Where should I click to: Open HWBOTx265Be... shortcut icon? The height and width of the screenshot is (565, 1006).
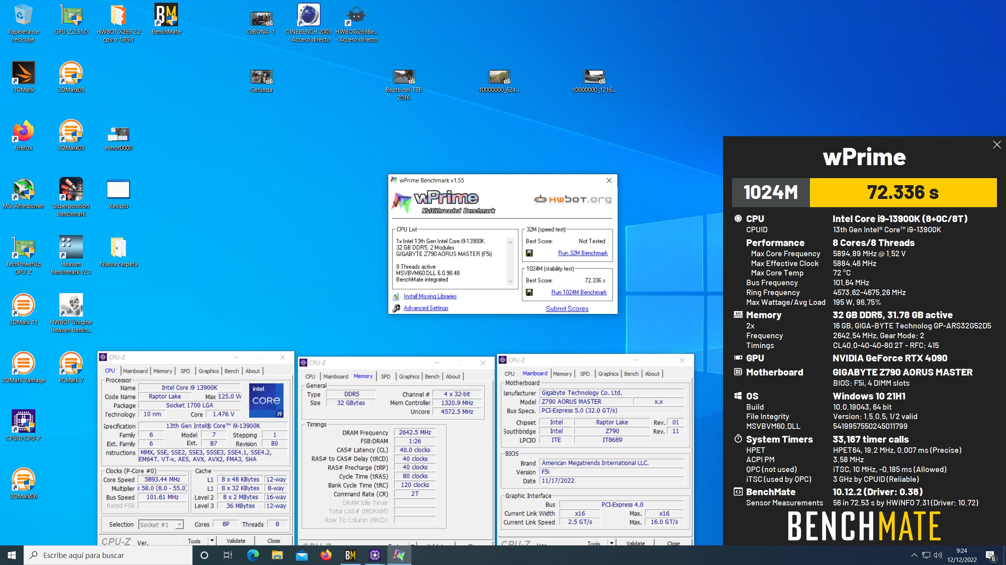[356, 23]
